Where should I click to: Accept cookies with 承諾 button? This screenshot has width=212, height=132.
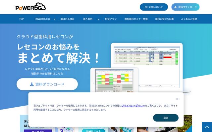coord(166,118)
